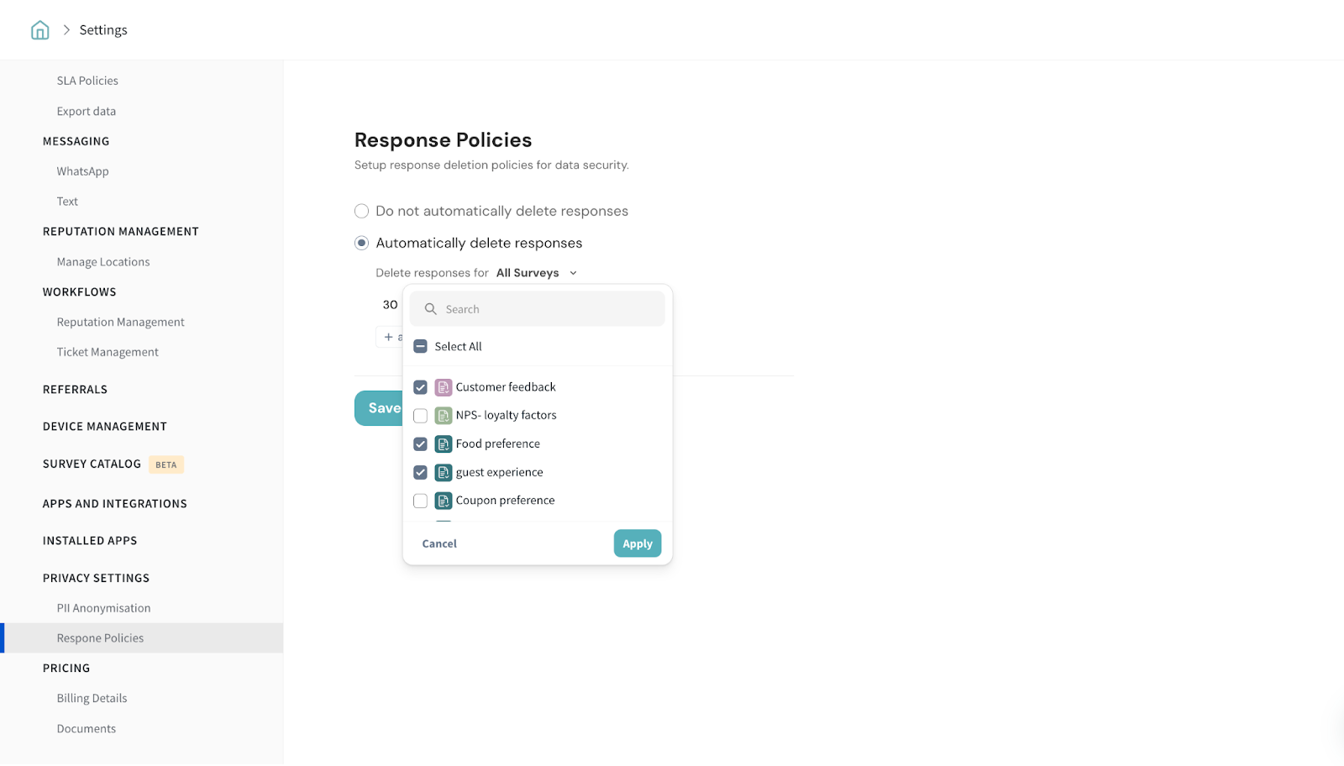
Task: Check the NPS- loyalty factors checkbox
Action: point(421,416)
